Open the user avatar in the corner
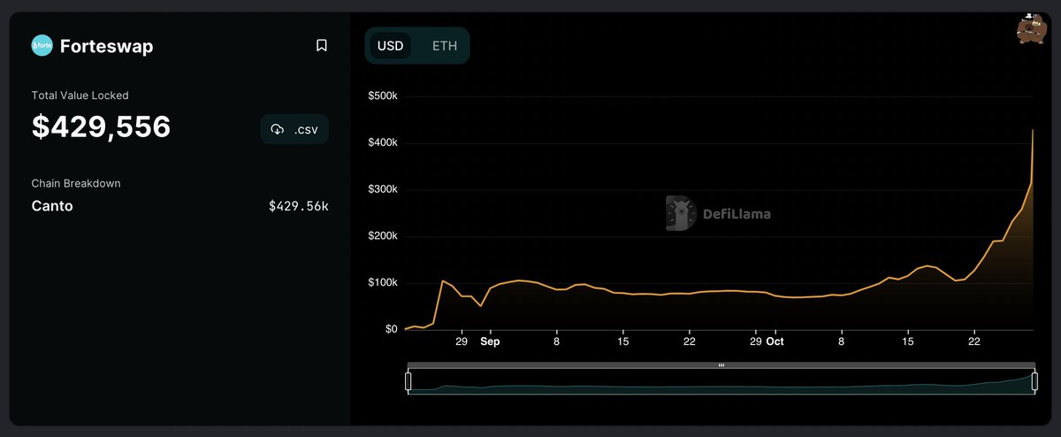Screen dimensions: 1061x437 [1031, 29]
